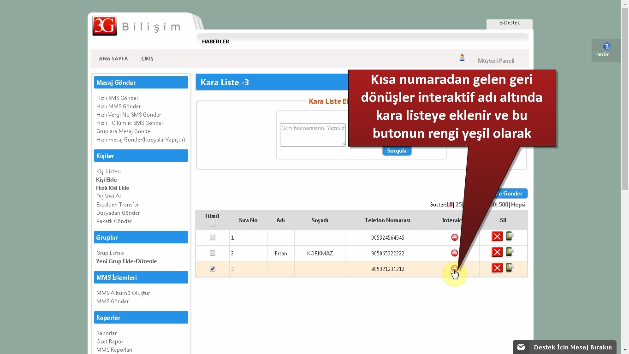Viewport: 629px width, 354px height.
Task: Check the Tümü select-all checkbox
Action: 213,224
